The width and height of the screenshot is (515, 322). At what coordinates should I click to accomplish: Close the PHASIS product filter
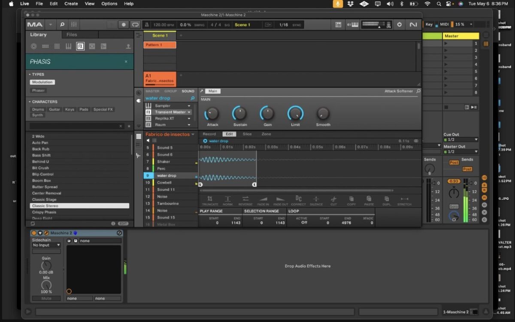point(126,62)
